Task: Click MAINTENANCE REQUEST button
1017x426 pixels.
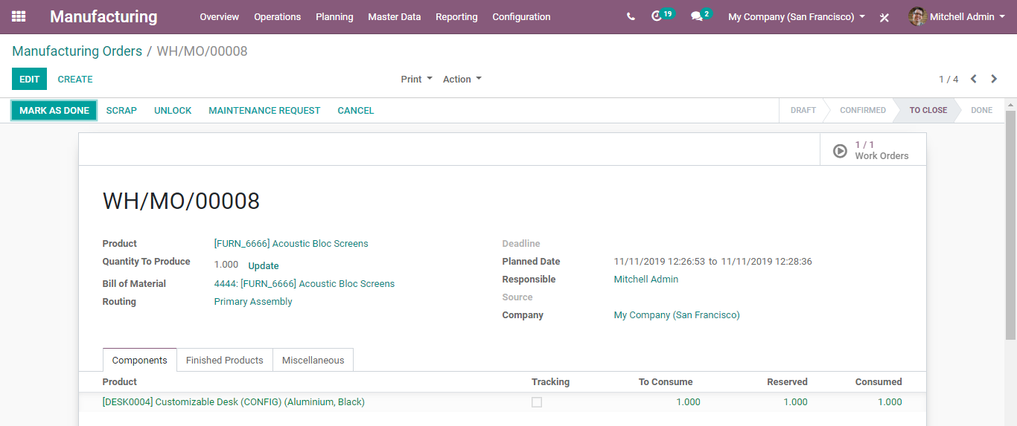Action: tap(264, 110)
